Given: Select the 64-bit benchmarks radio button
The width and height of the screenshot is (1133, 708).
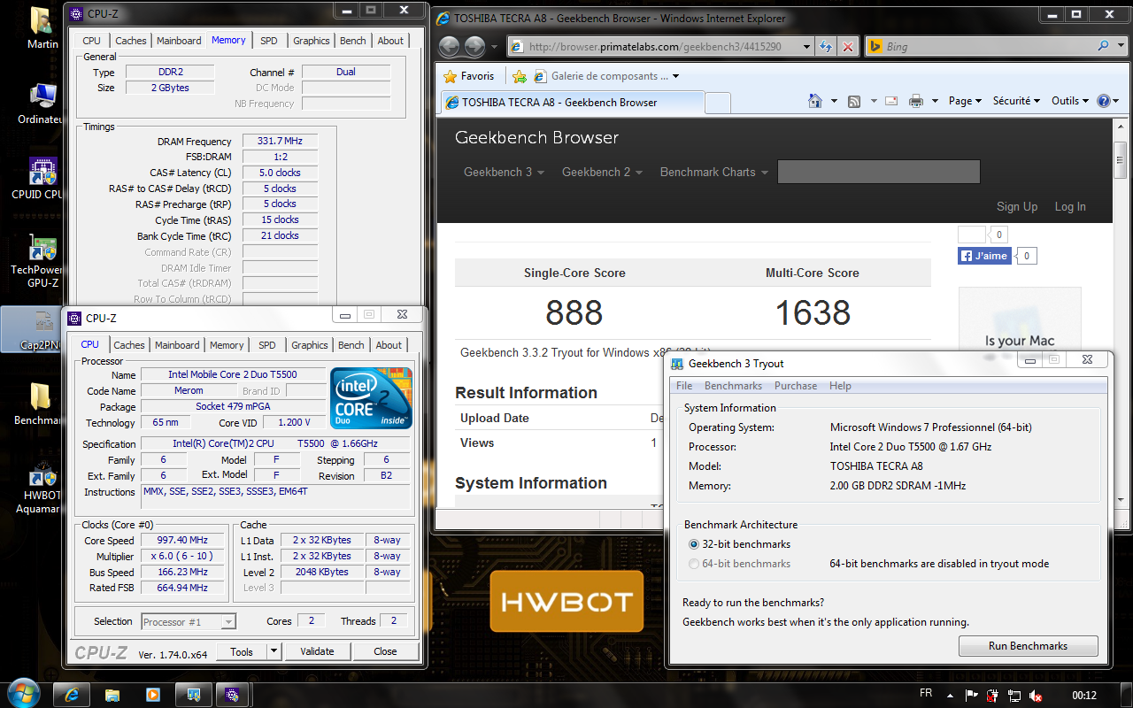Looking at the screenshot, I should point(694,564).
